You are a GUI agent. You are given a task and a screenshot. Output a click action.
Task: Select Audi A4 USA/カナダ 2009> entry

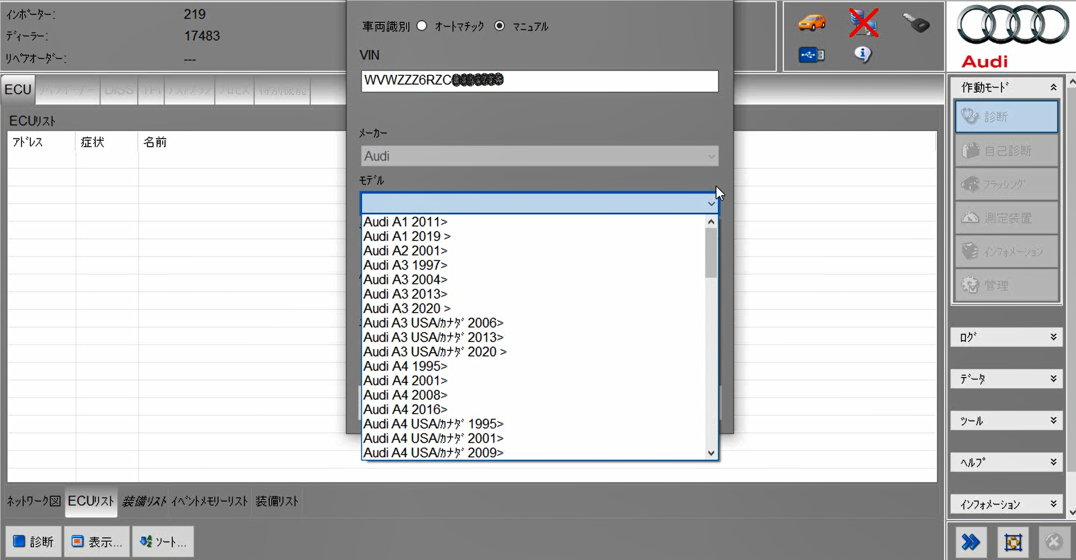tap(534, 453)
